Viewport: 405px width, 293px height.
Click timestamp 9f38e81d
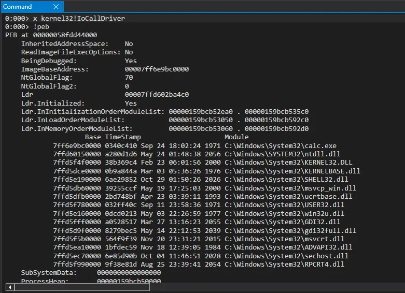click(121, 264)
